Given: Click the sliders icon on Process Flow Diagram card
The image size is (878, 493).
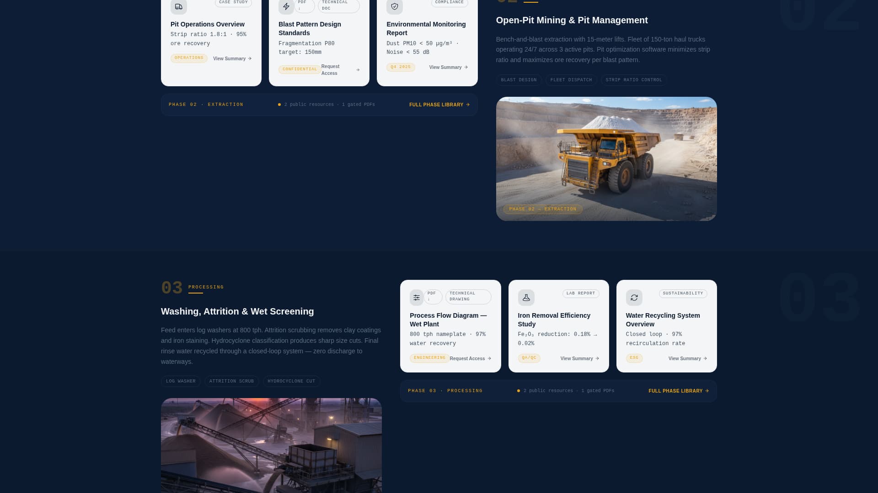Looking at the screenshot, I should tap(417, 298).
